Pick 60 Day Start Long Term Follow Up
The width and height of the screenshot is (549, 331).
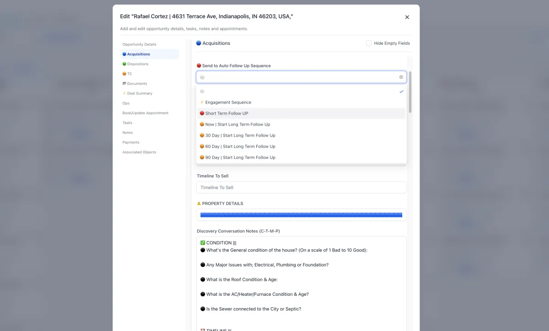[240, 147]
